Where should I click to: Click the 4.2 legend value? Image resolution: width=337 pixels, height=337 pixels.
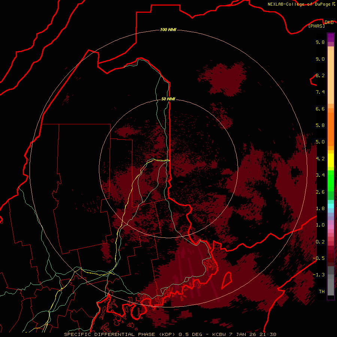click(x=320, y=159)
